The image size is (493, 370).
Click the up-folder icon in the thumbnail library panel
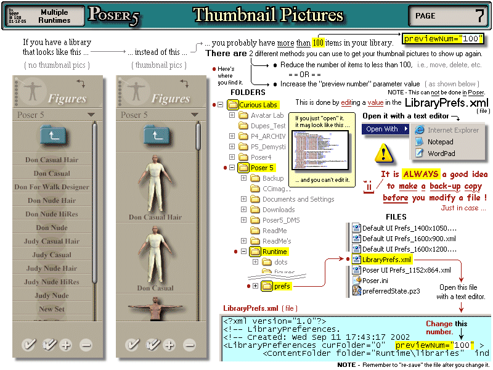(157, 136)
